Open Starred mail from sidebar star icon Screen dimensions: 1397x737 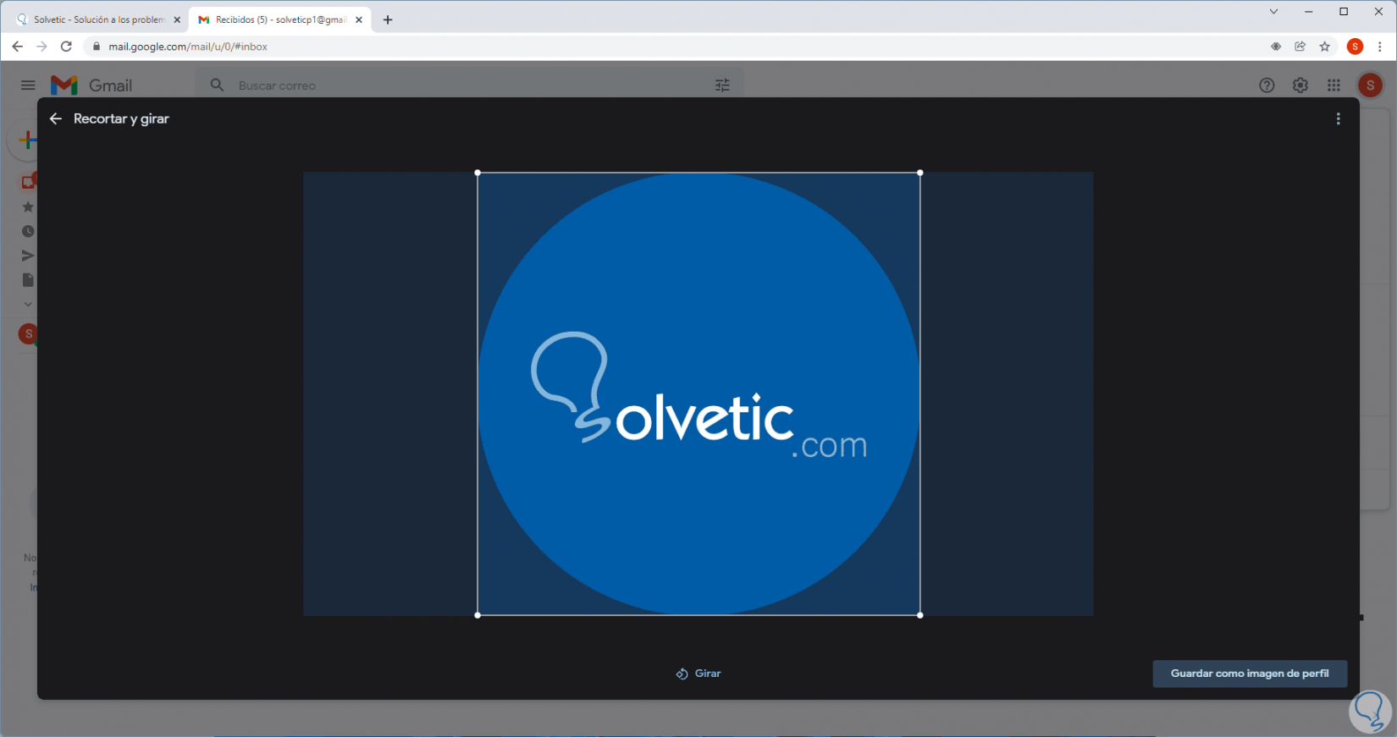point(28,207)
